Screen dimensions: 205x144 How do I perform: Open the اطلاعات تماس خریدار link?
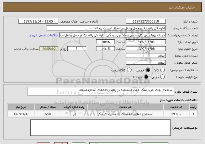[x=44, y=35]
